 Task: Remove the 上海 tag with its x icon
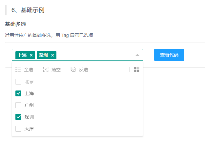31,55
